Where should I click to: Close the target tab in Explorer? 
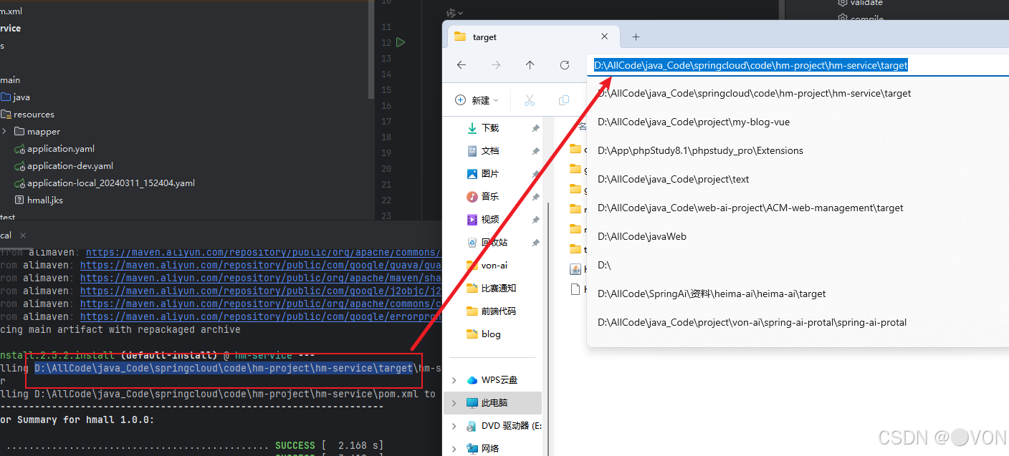[x=606, y=37]
